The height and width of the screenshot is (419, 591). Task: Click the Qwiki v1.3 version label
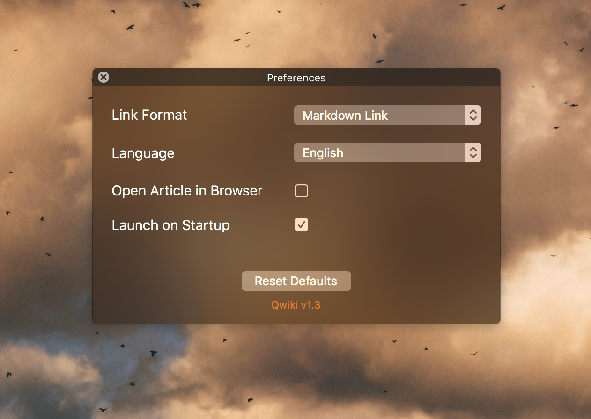click(x=296, y=304)
